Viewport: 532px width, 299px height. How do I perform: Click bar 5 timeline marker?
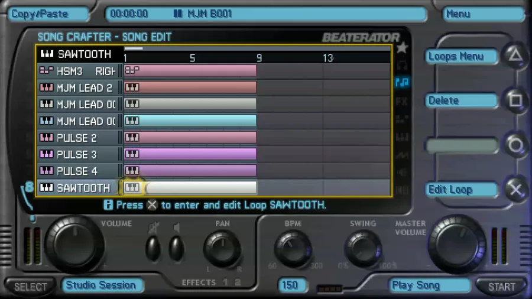point(192,58)
